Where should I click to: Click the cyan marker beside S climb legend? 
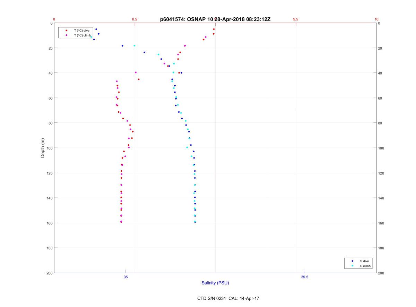coord(352,266)
